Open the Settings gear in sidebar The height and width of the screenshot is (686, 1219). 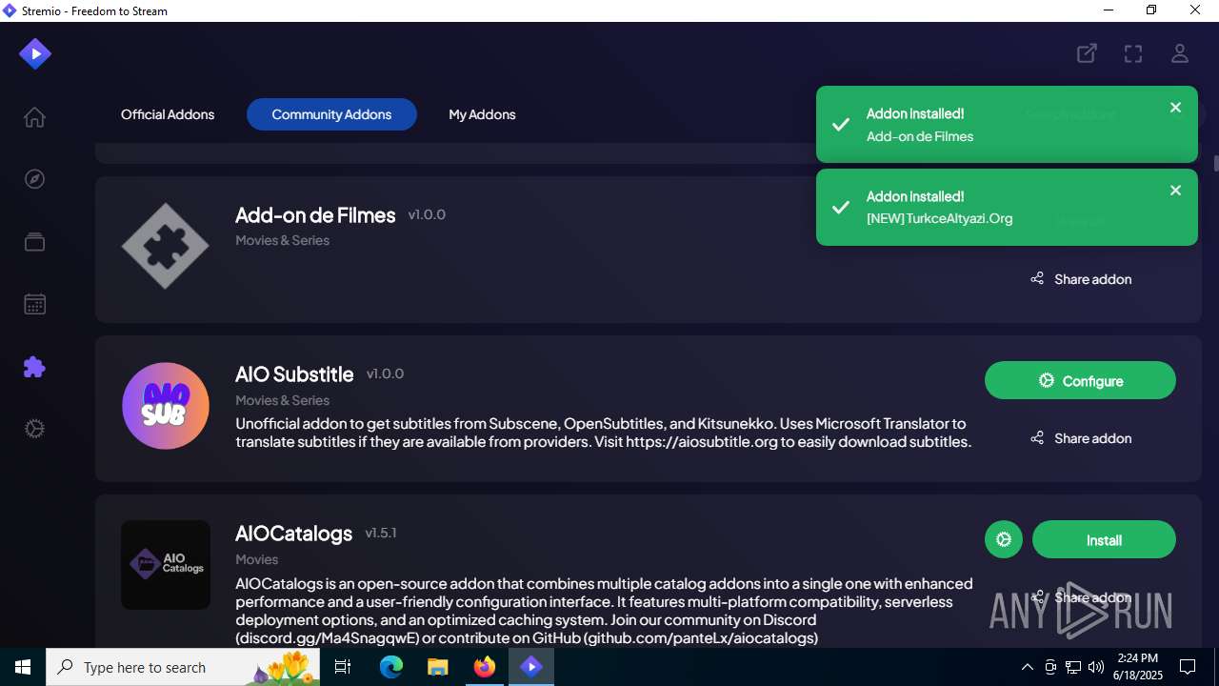pyautogui.click(x=34, y=429)
